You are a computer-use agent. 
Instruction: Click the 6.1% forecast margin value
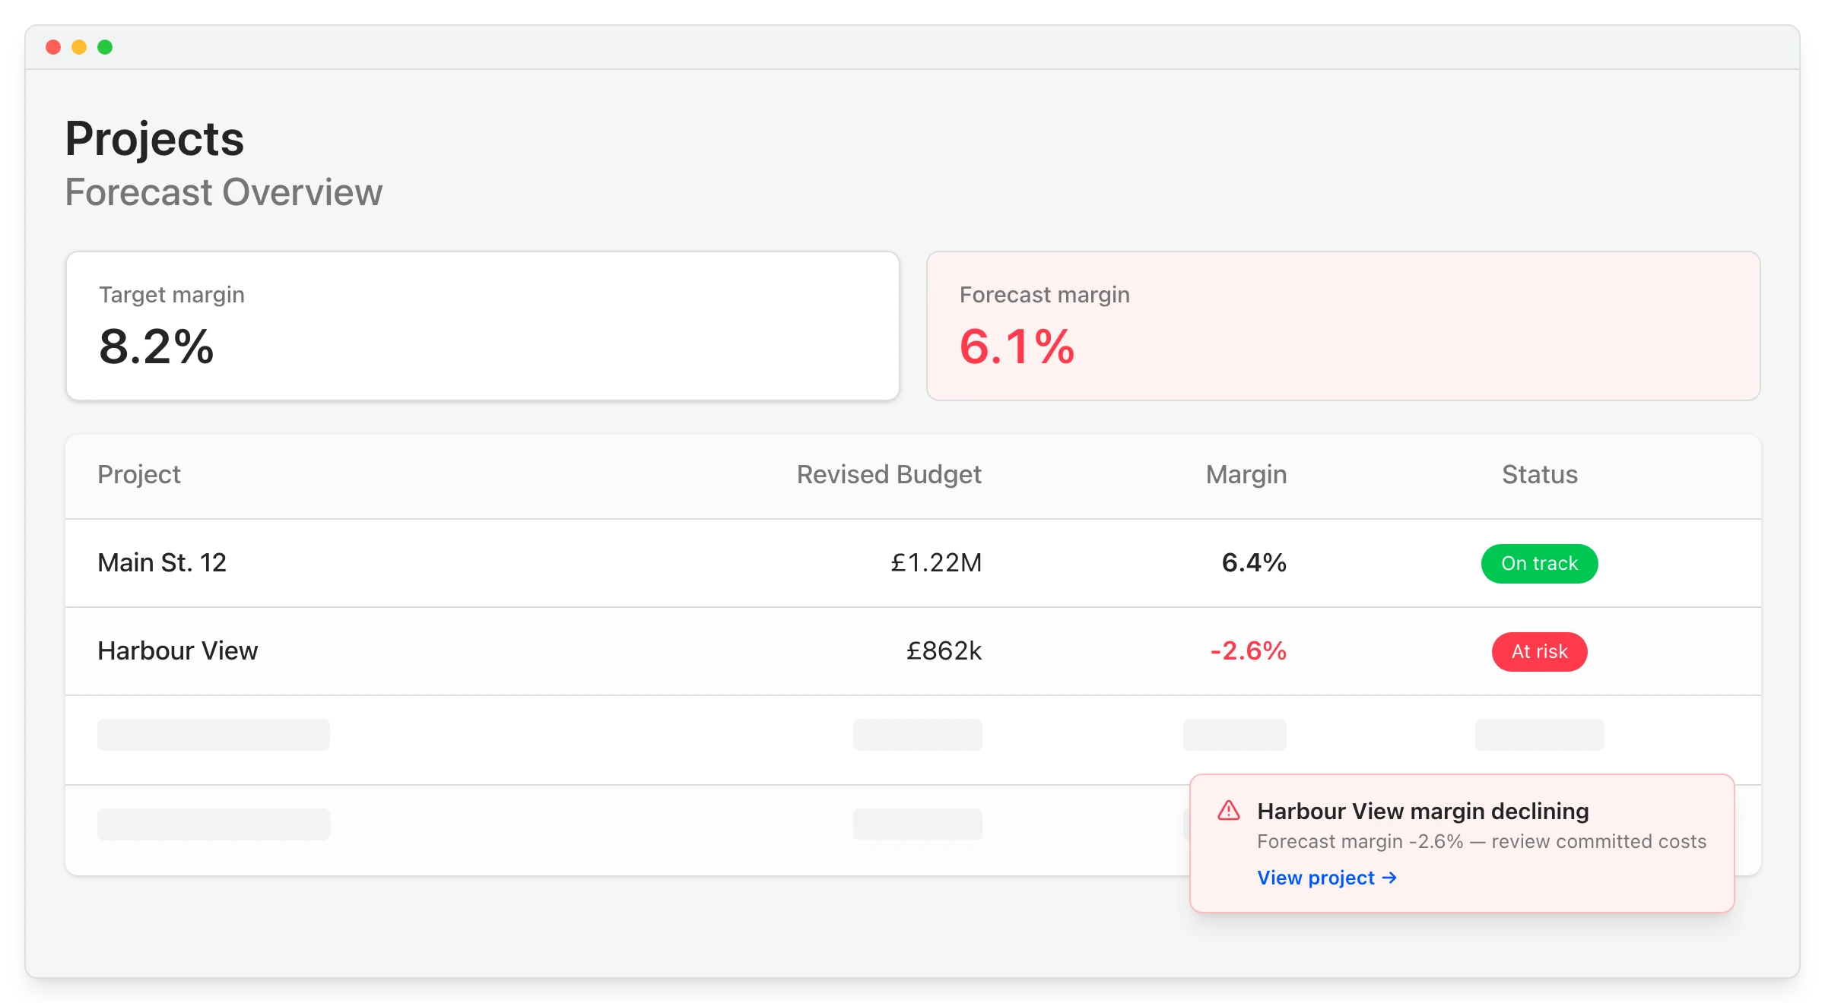pyautogui.click(x=1017, y=347)
